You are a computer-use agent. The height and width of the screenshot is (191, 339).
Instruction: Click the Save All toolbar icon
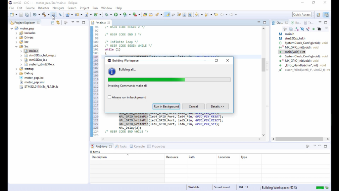click(27, 15)
